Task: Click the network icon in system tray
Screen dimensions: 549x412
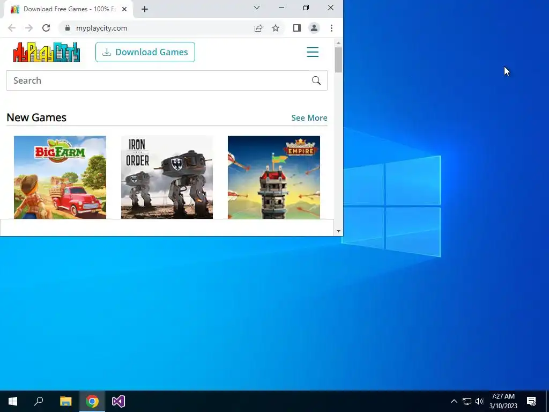Action: (467, 401)
